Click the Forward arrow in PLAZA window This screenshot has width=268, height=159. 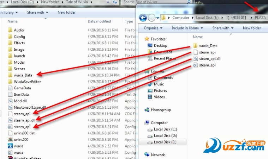pyautogui.click(x=151, y=18)
